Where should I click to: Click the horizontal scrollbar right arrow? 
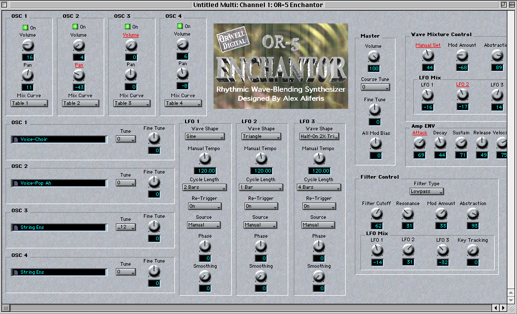[x=503, y=308]
